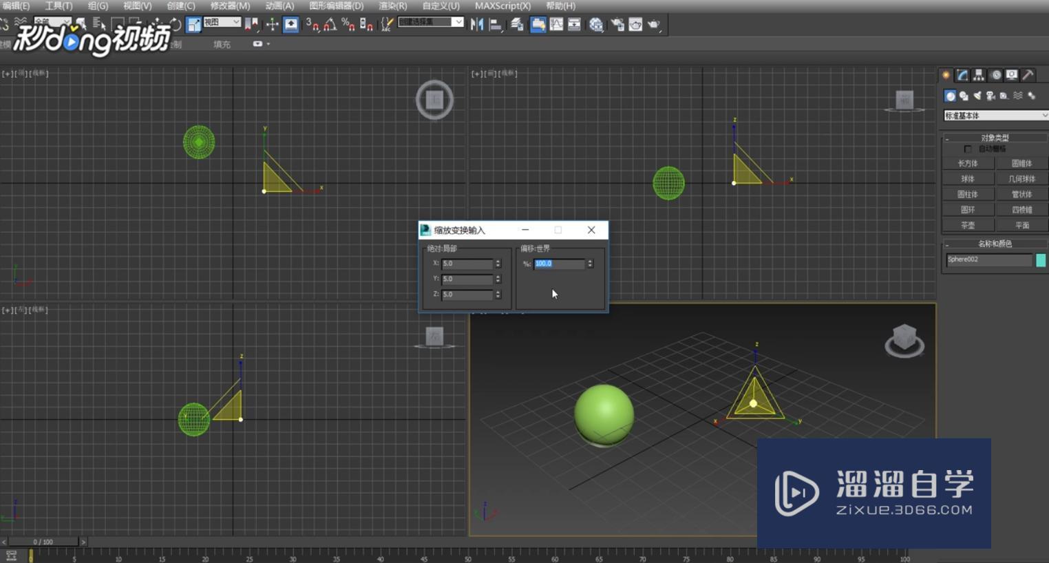Enable the 自动栅格 checkbox
1049x563 pixels.
pyautogui.click(x=968, y=149)
